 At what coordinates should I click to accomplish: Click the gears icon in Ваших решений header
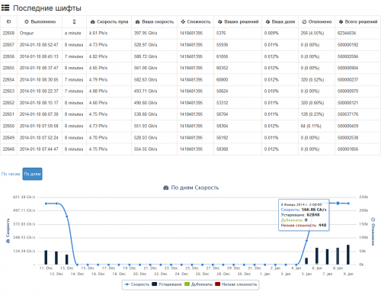[x=220, y=22]
